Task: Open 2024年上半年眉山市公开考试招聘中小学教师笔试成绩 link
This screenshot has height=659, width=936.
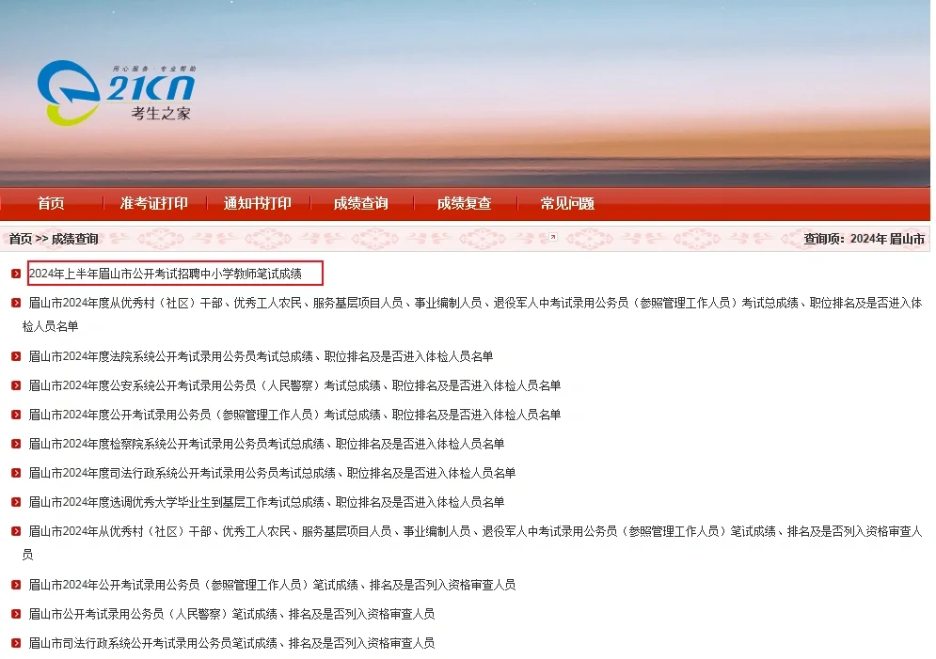Action: tap(166, 274)
